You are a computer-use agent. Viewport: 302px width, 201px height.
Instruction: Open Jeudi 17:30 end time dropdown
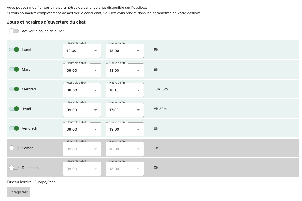(x=125, y=110)
